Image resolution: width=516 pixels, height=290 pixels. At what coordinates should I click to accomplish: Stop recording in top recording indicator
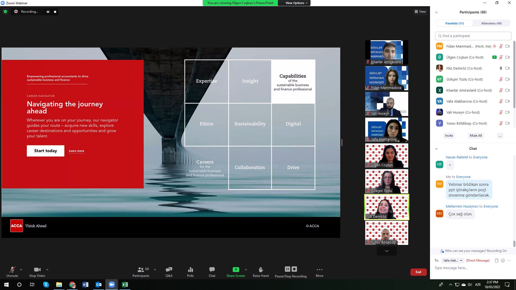[x=55, y=12]
